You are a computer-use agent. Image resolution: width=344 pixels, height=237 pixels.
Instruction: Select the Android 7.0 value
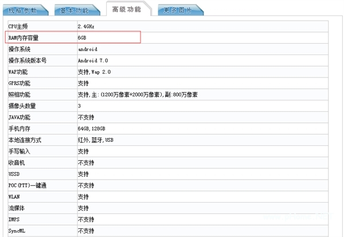click(93, 61)
